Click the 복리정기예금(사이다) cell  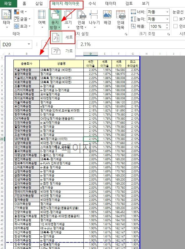tap(62, 139)
